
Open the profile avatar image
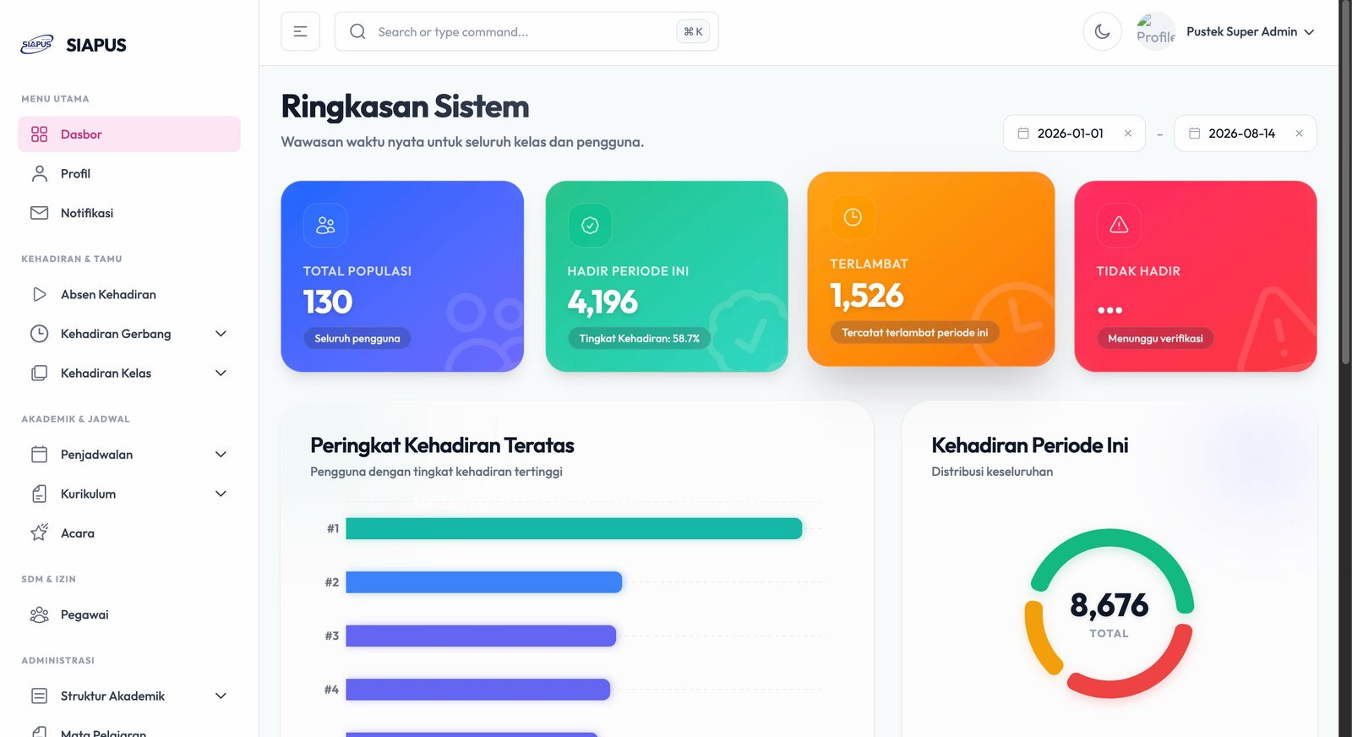tap(1156, 31)
